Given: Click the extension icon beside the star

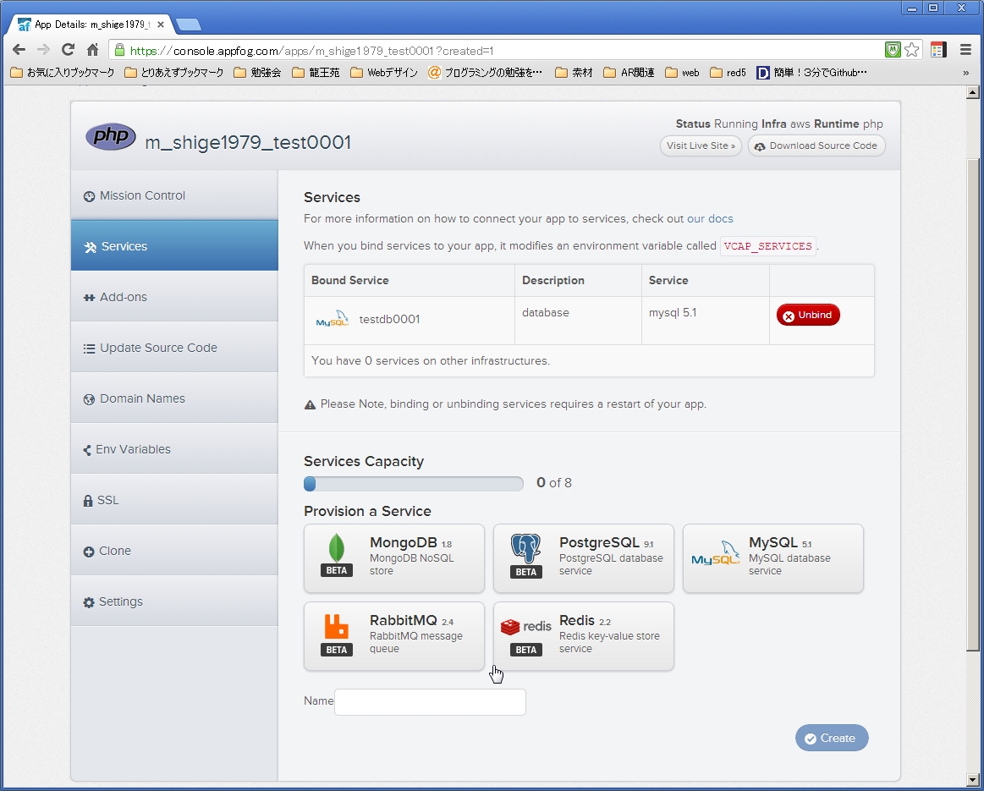Looking at the screenshot, I should coord(938,50).
